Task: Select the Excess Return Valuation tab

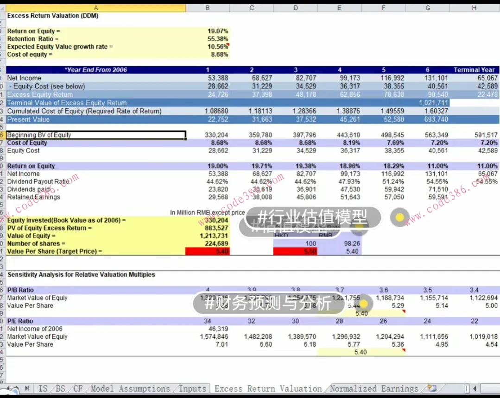Action: point(268,389)
